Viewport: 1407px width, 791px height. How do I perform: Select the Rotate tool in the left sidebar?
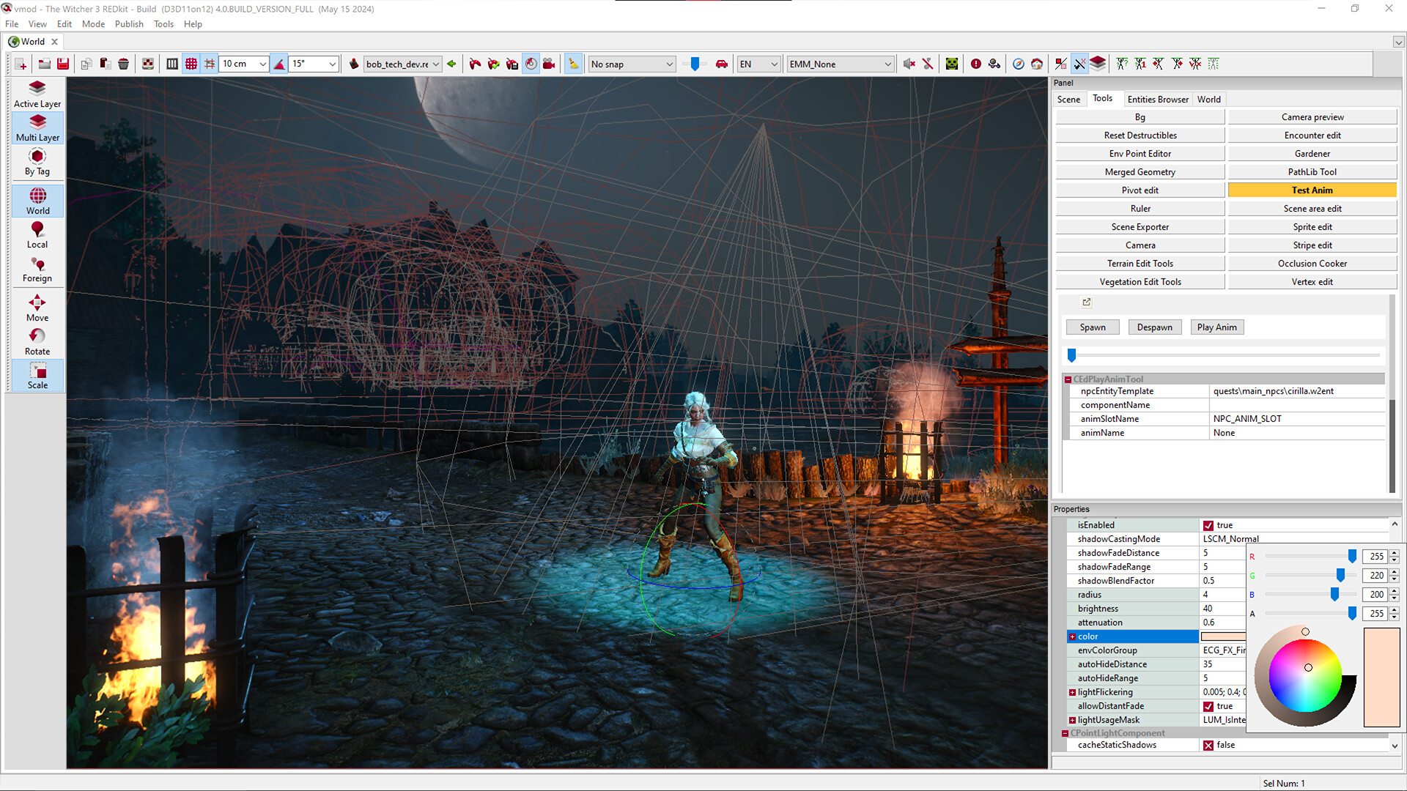[x=37, y=341]
